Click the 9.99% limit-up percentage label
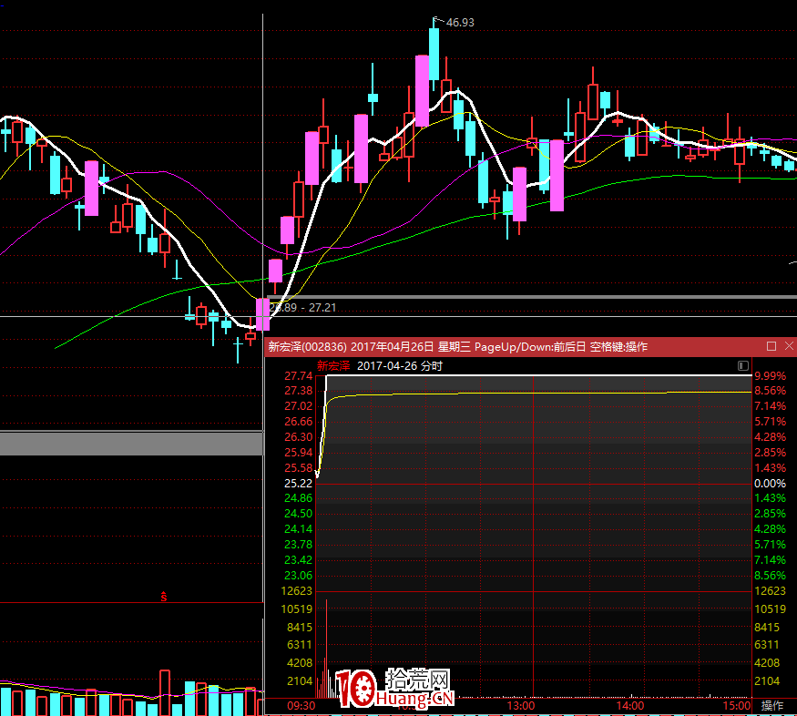 [769, 376]
